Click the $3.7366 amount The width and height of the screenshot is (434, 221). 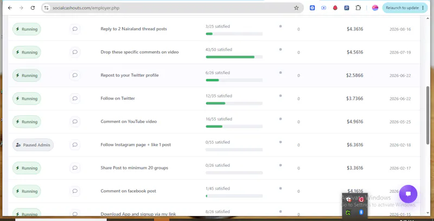(355, 99)
